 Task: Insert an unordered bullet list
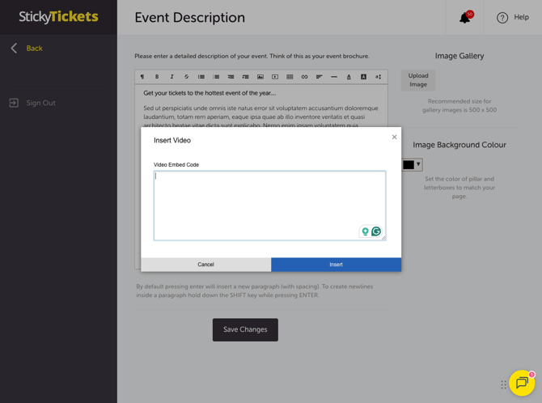[x=201, y=77]
